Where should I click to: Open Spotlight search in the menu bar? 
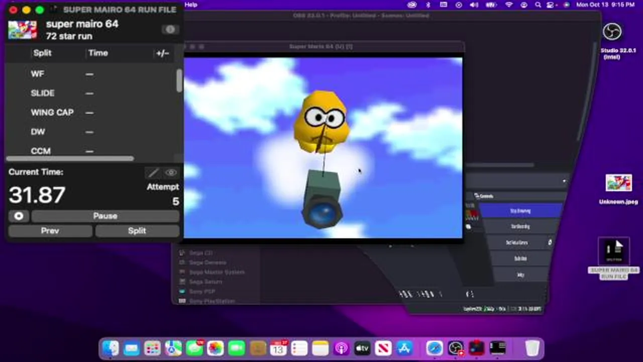[538, 5]
